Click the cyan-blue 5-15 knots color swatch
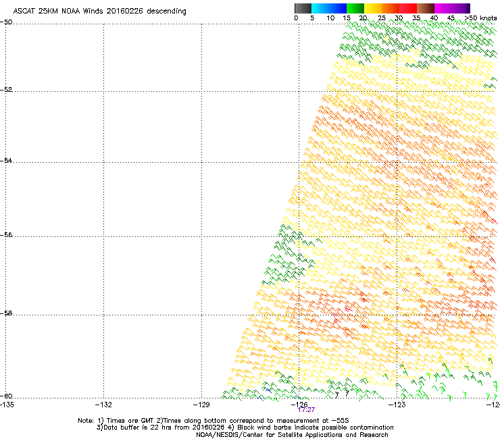 pos(329,8)
